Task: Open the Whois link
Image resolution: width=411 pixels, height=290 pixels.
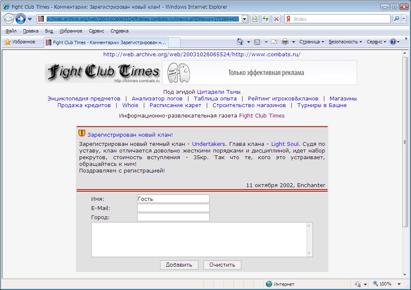Action: pyautogui.click(x=130, y=105)
